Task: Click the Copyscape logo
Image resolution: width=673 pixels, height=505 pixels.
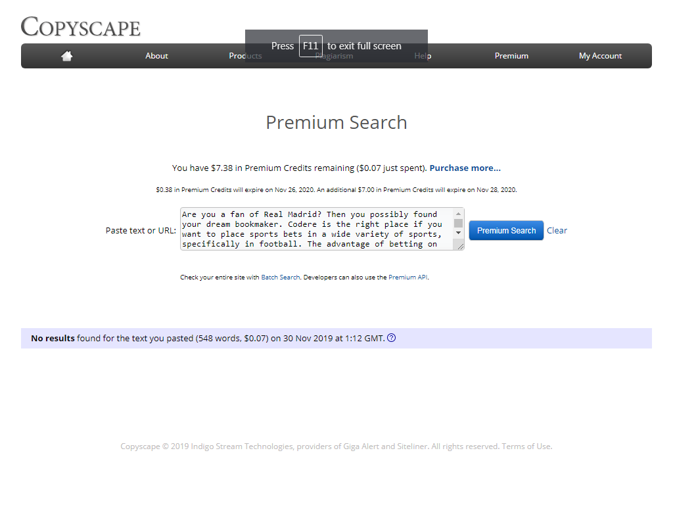Action: click(81, 26)
